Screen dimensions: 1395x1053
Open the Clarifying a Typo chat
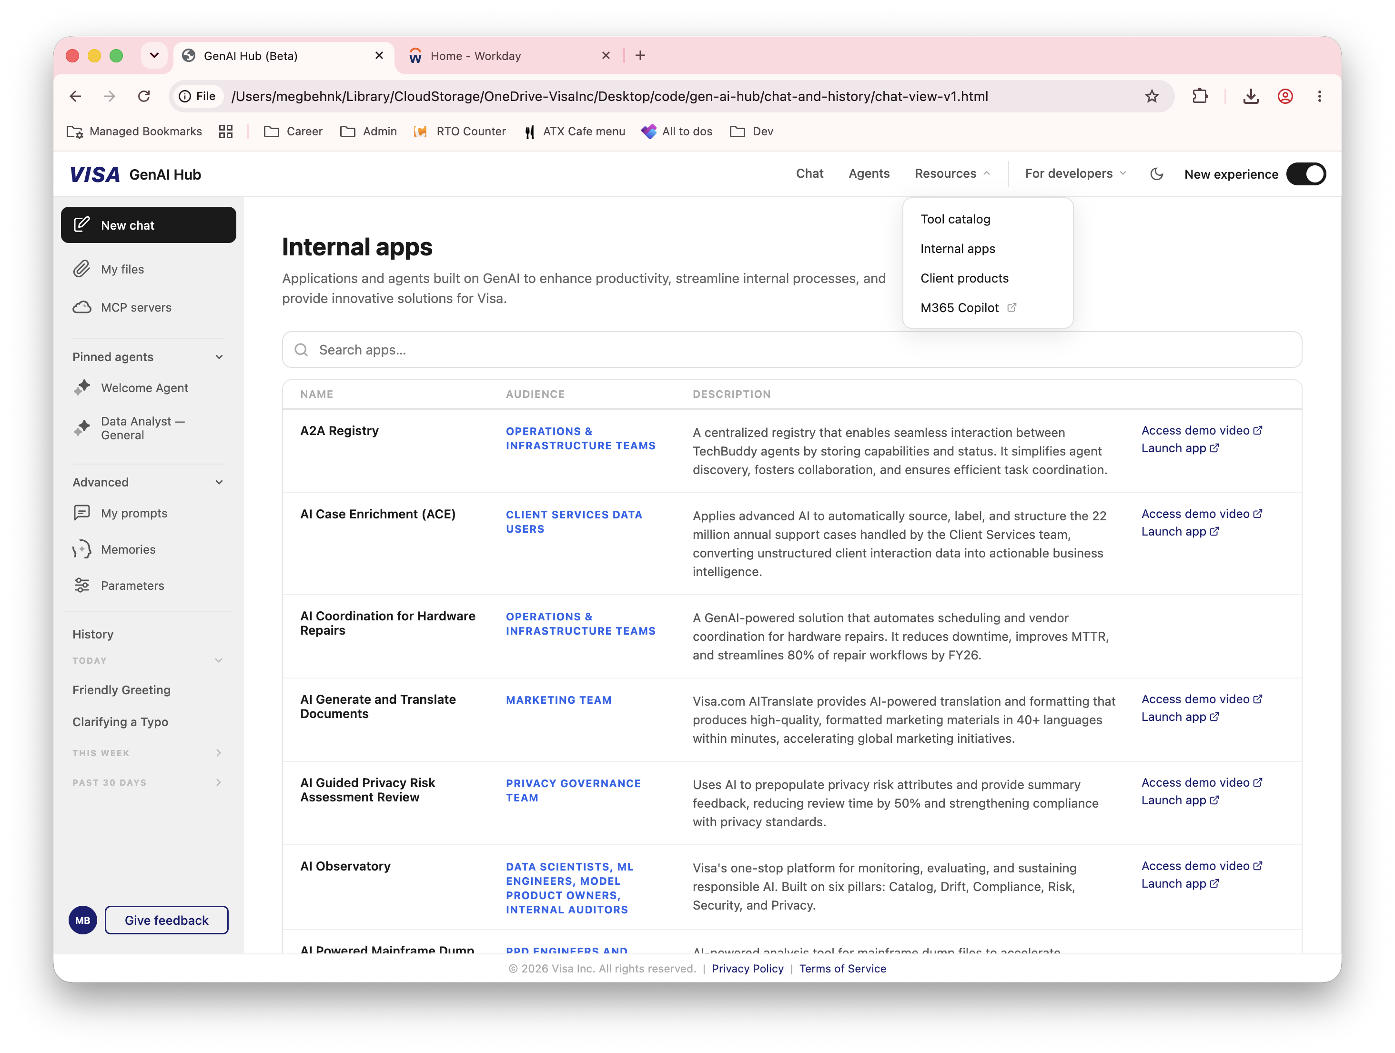pyautogui.click(x=121, y=722)
